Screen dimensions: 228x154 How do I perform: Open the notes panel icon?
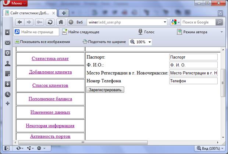pyautogui.click(x=8, y=74)
